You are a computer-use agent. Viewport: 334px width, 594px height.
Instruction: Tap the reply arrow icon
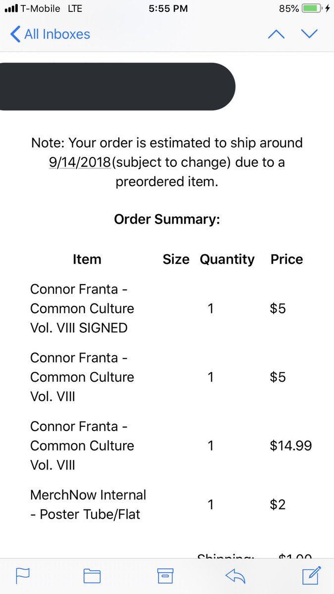(x=236, y=575)
